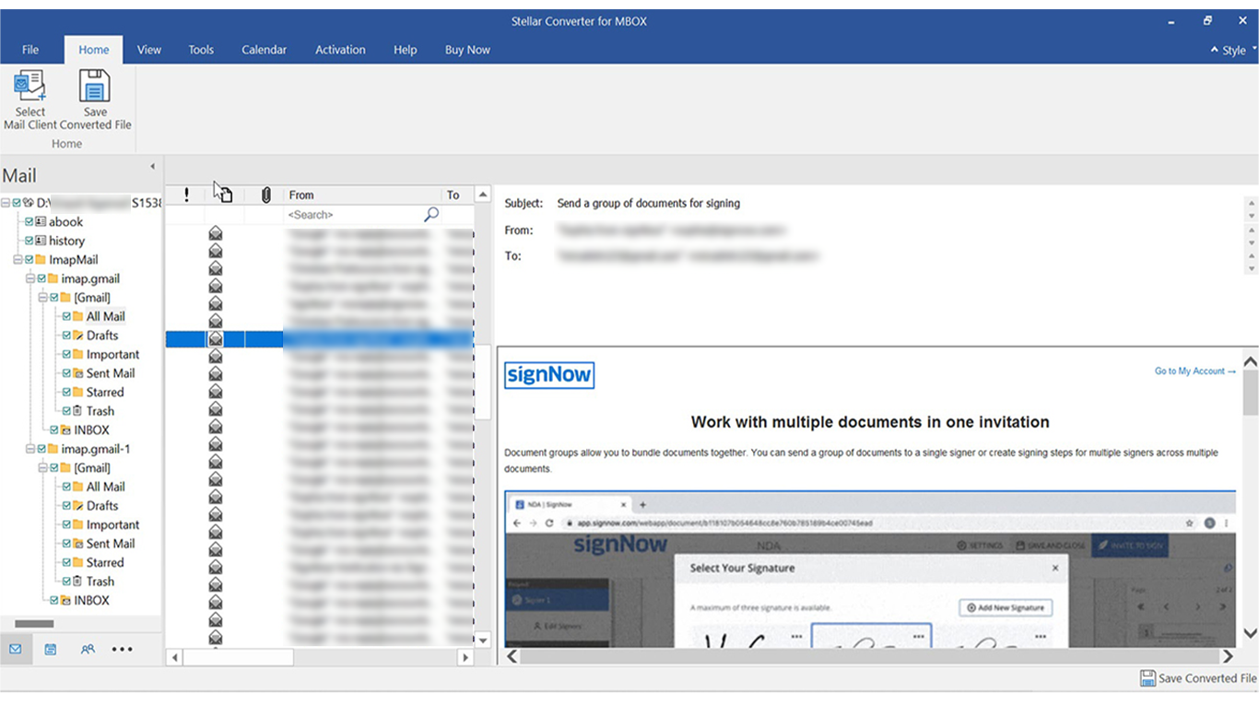Open the calendar view icon in bottom navigation
1259x708 pixels.
coord(51,649)
